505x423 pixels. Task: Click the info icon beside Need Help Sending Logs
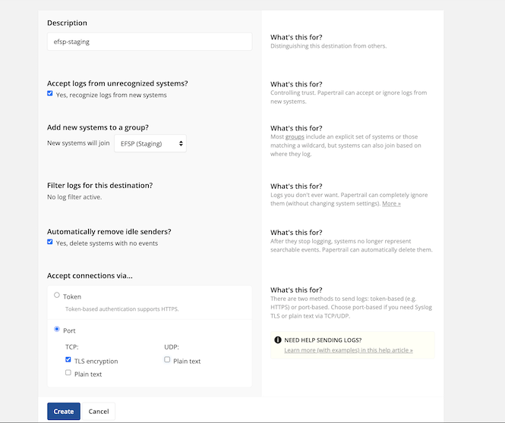pyautogui.click(x=278, y=340)
